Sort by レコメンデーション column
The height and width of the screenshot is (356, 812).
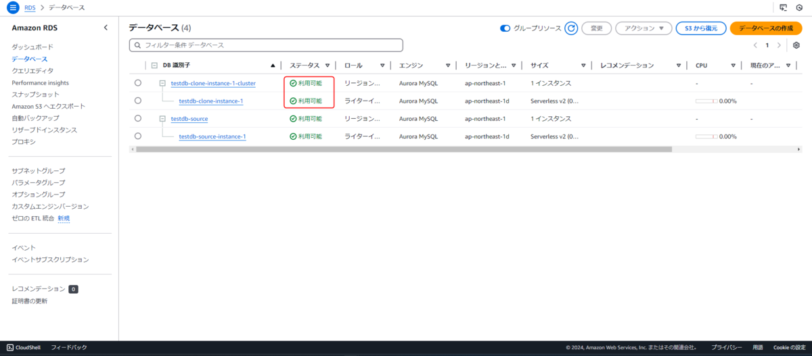(x=679, y=66)
